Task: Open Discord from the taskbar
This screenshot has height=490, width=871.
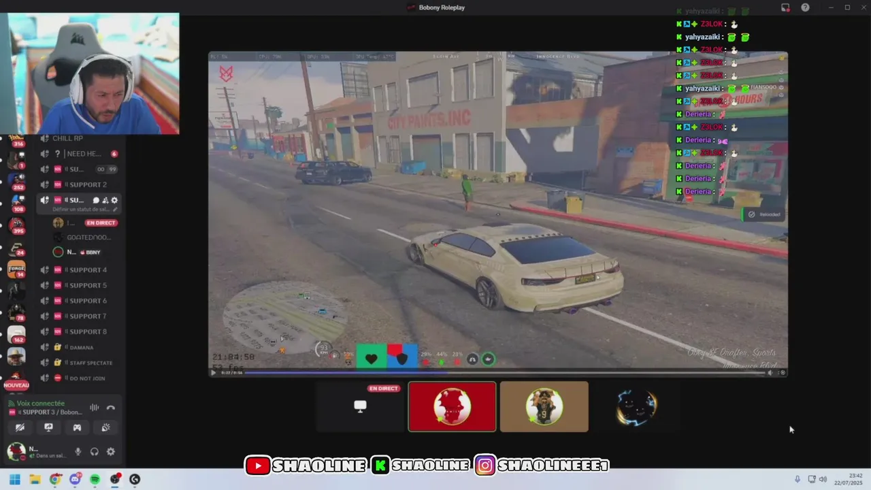Action: click(x=75, y=479)
